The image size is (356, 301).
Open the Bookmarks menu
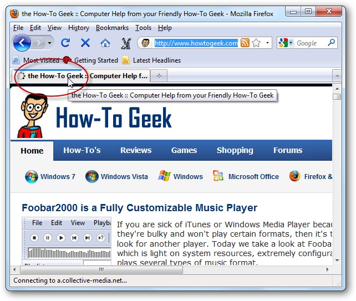click(x=112, y=28)
